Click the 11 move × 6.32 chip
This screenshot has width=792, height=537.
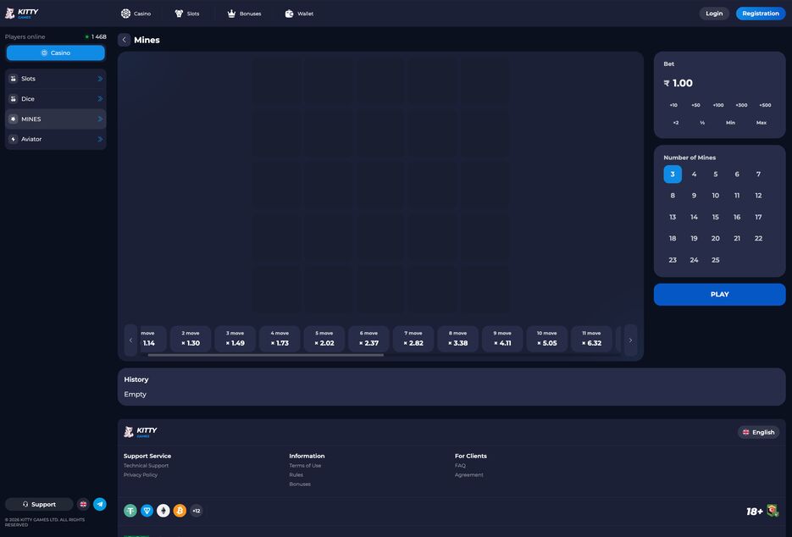pyautogui.click(x=591, y=339)
